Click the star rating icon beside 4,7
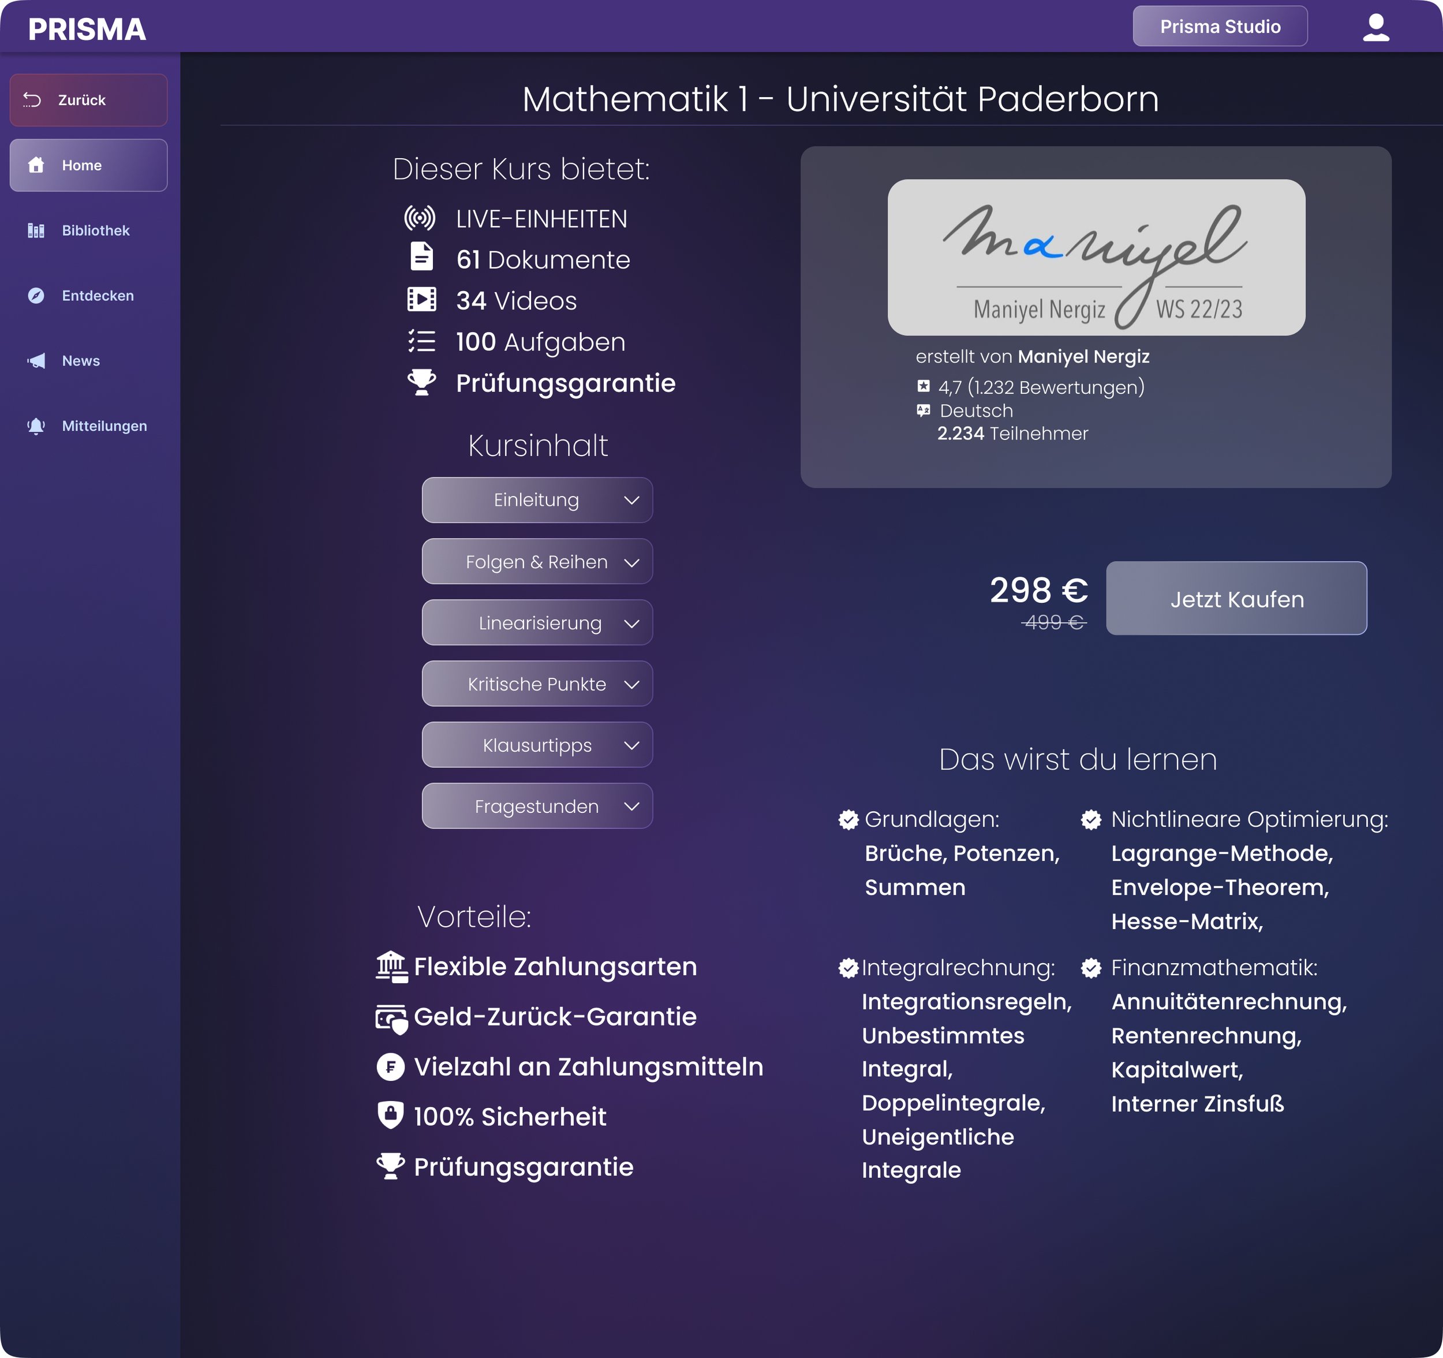This screenshot has height=1358, width=1443. tap(924, 386)
